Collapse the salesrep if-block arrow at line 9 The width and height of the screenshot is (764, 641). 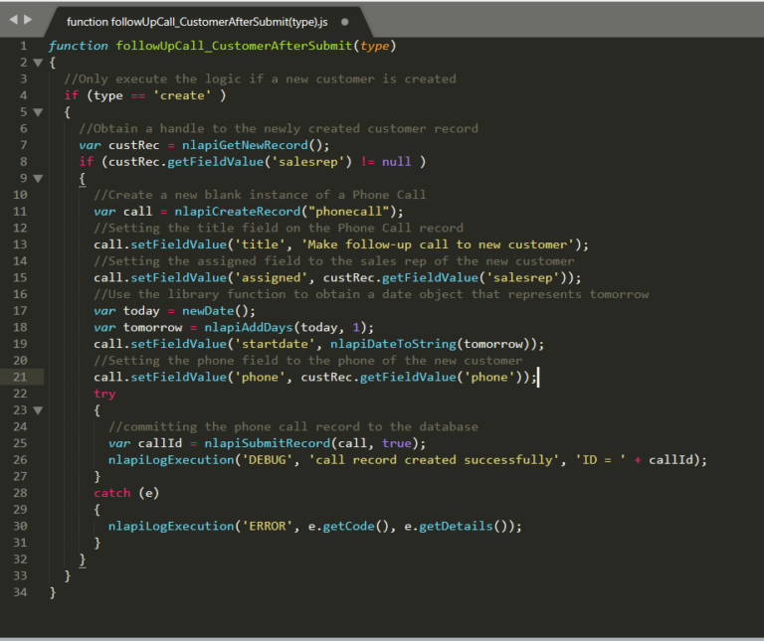[x=38, y=179]
